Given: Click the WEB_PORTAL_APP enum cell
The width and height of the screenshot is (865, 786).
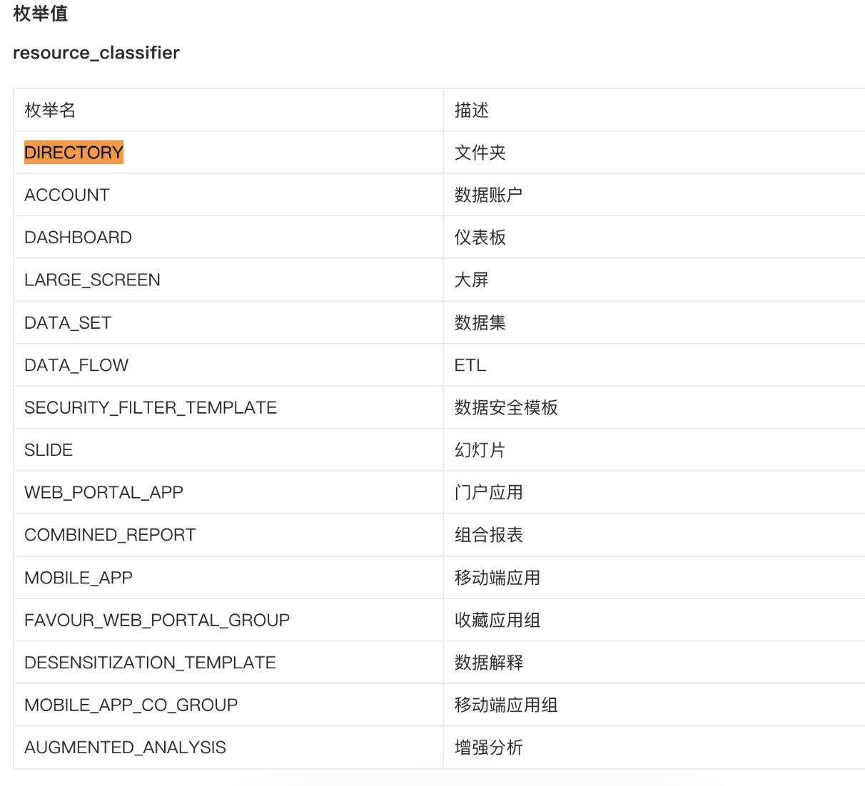Looking at the screenshot, I should (103, 493).
